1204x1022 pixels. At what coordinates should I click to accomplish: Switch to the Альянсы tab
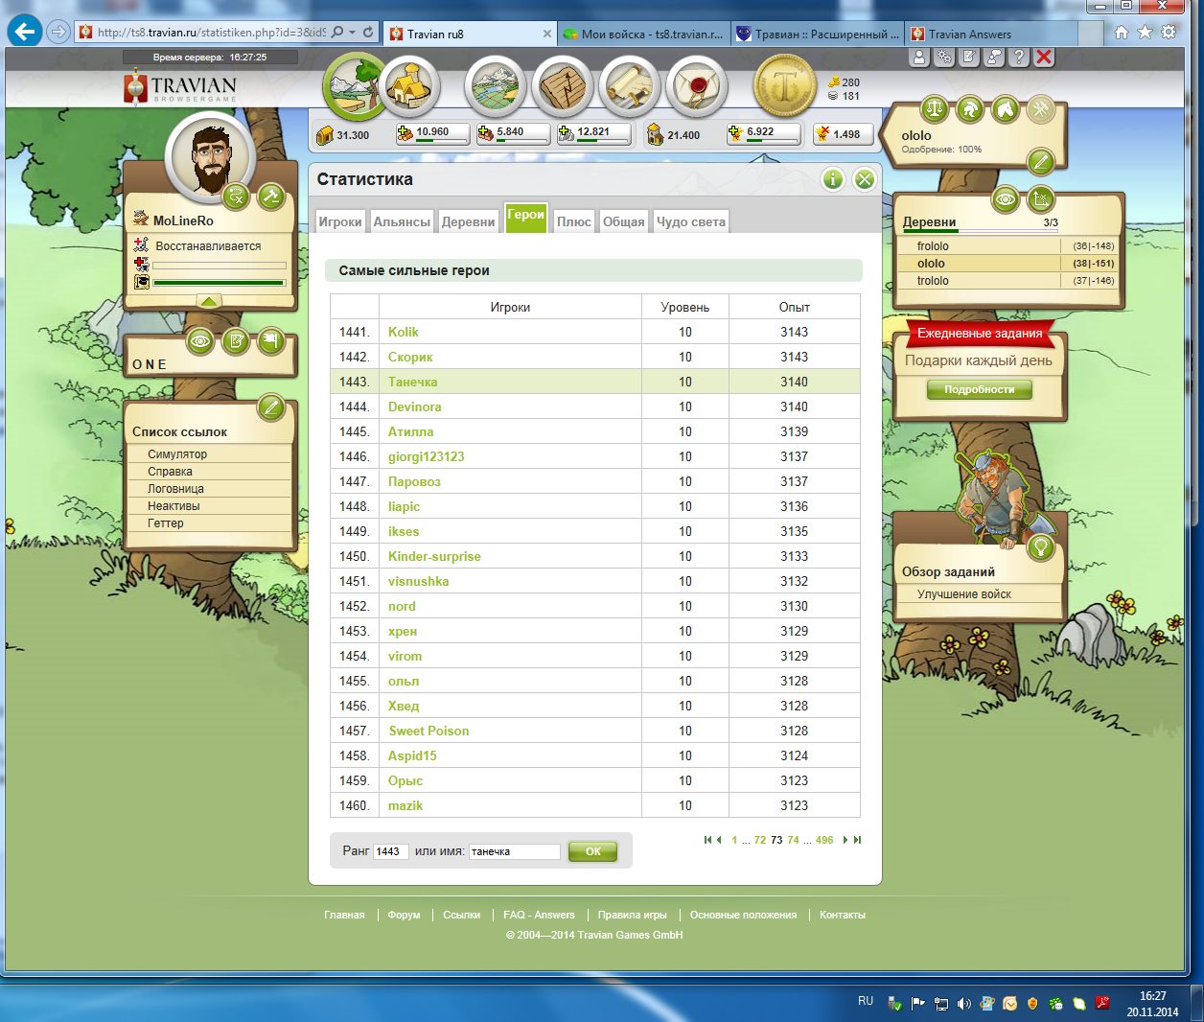(402, 221)
